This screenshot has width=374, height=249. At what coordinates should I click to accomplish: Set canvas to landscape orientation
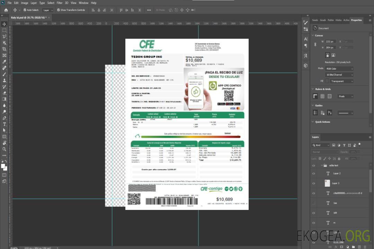pyautogui.click(x=333, y=55)
